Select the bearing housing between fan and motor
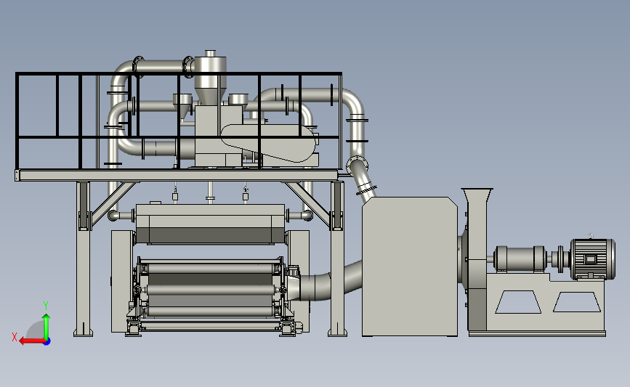Image resolution: width=630 pixels, height=387 pixels. (520, 258)
